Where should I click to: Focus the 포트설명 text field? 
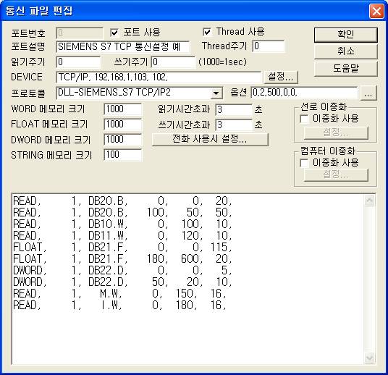tap(123, 47)
